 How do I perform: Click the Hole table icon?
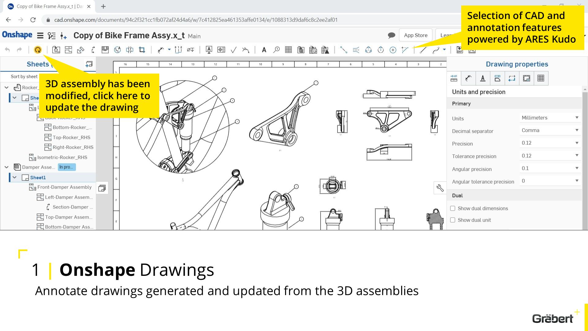(x=313, y=50)
